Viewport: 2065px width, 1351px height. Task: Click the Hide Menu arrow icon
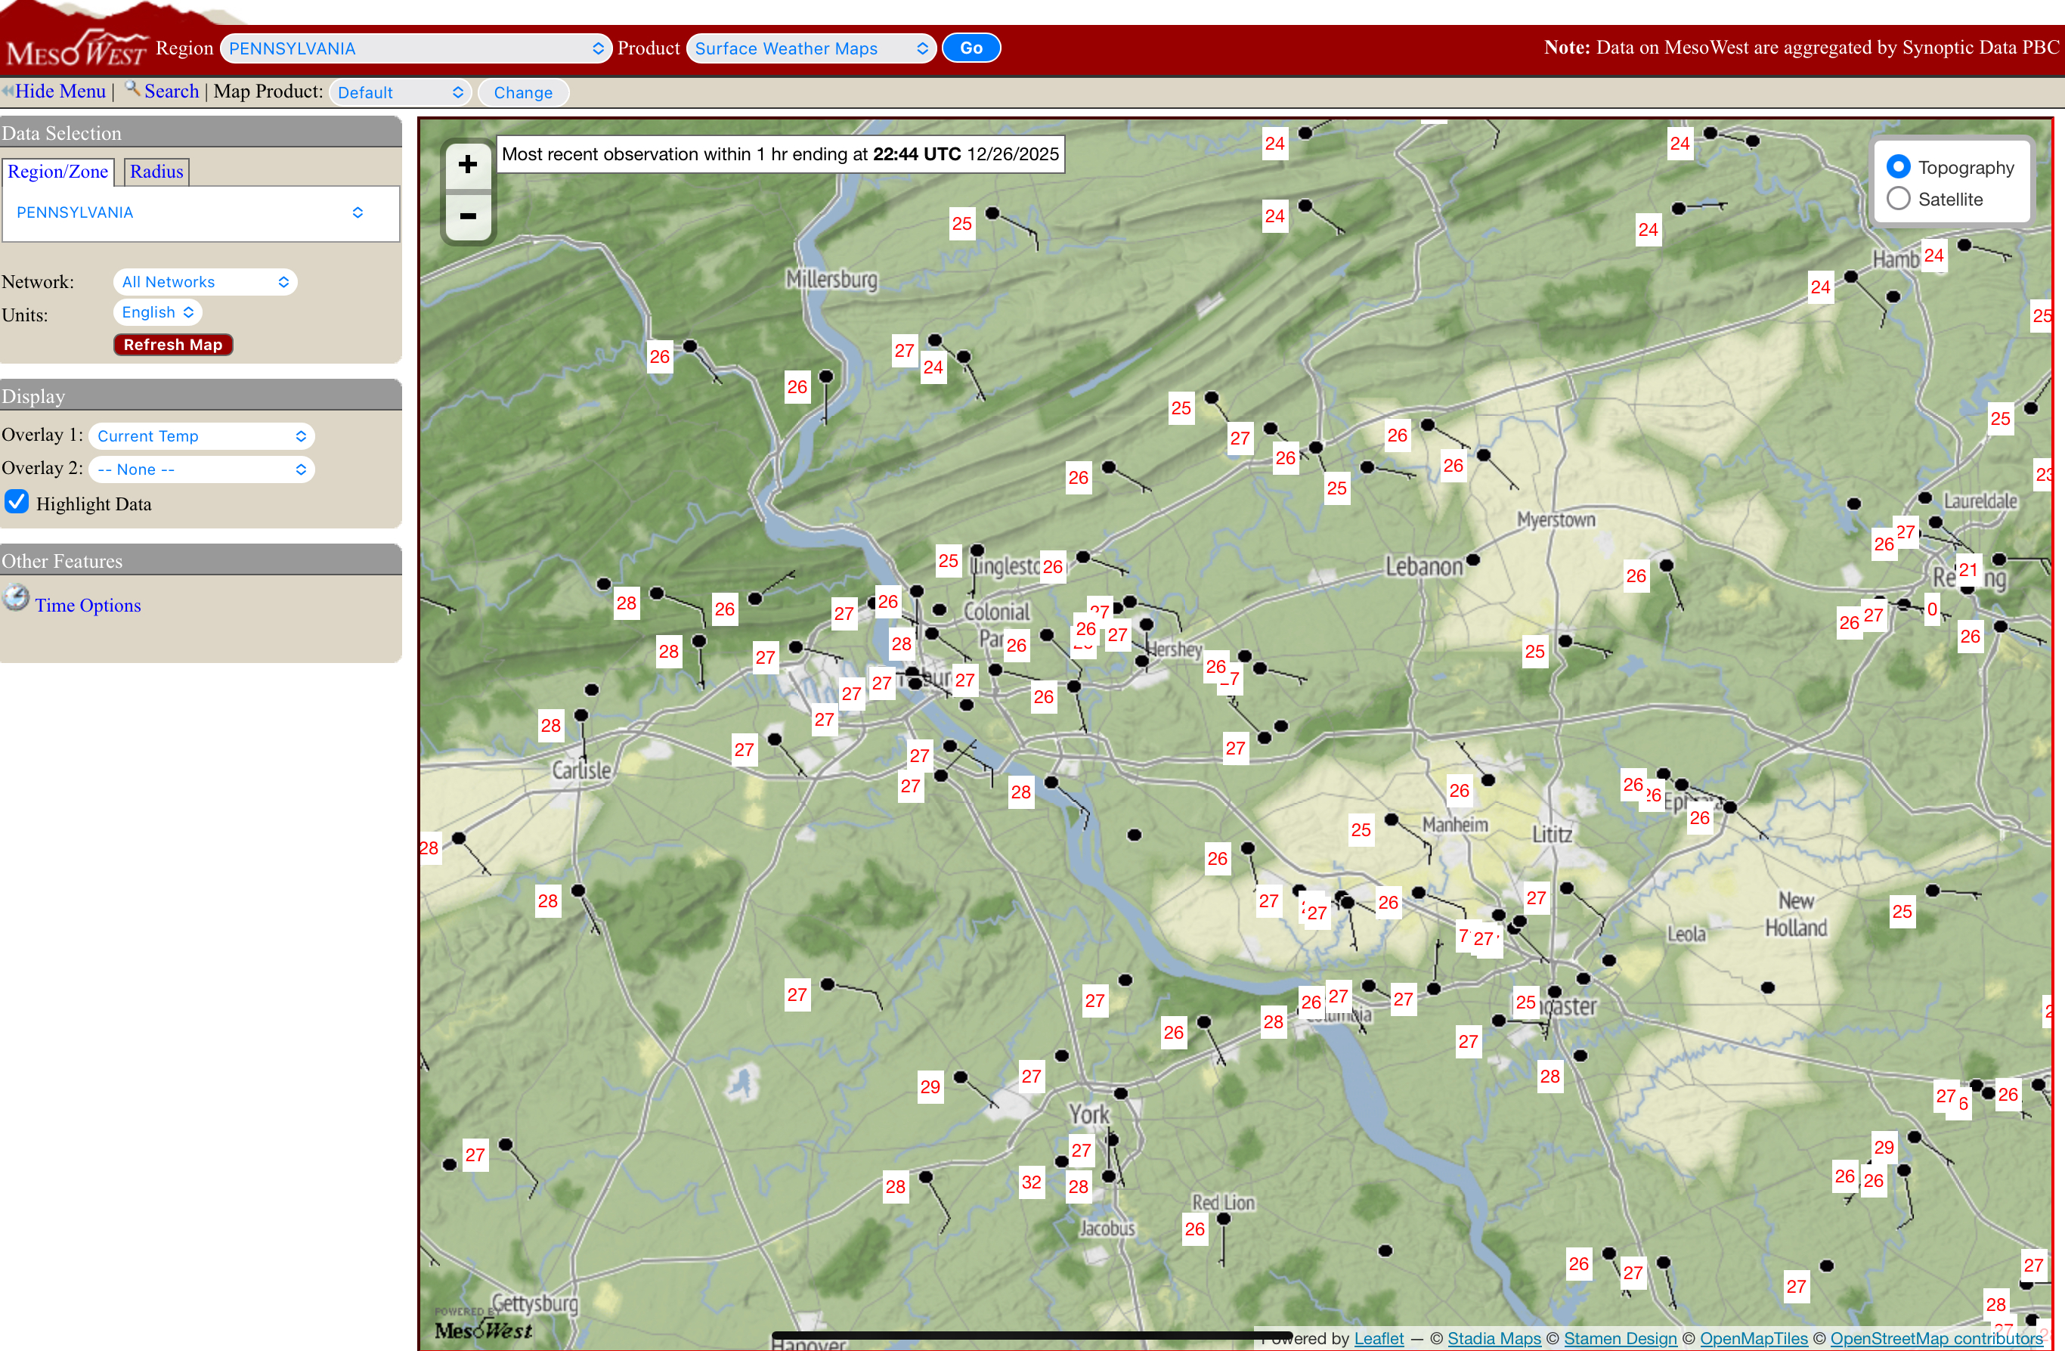[7, 91]
